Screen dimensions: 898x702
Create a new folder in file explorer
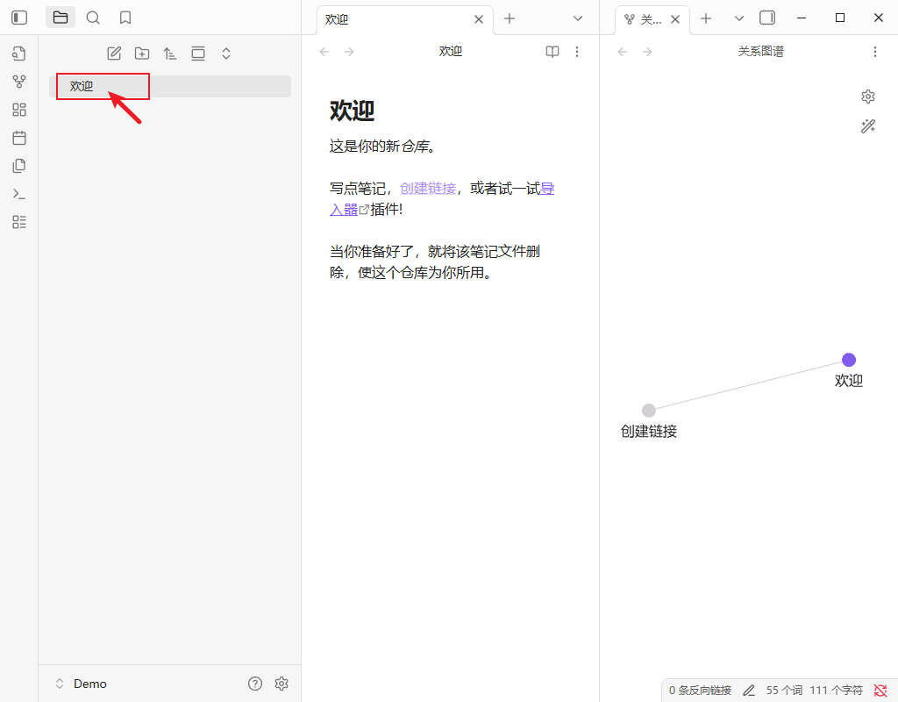pos(142,54)
